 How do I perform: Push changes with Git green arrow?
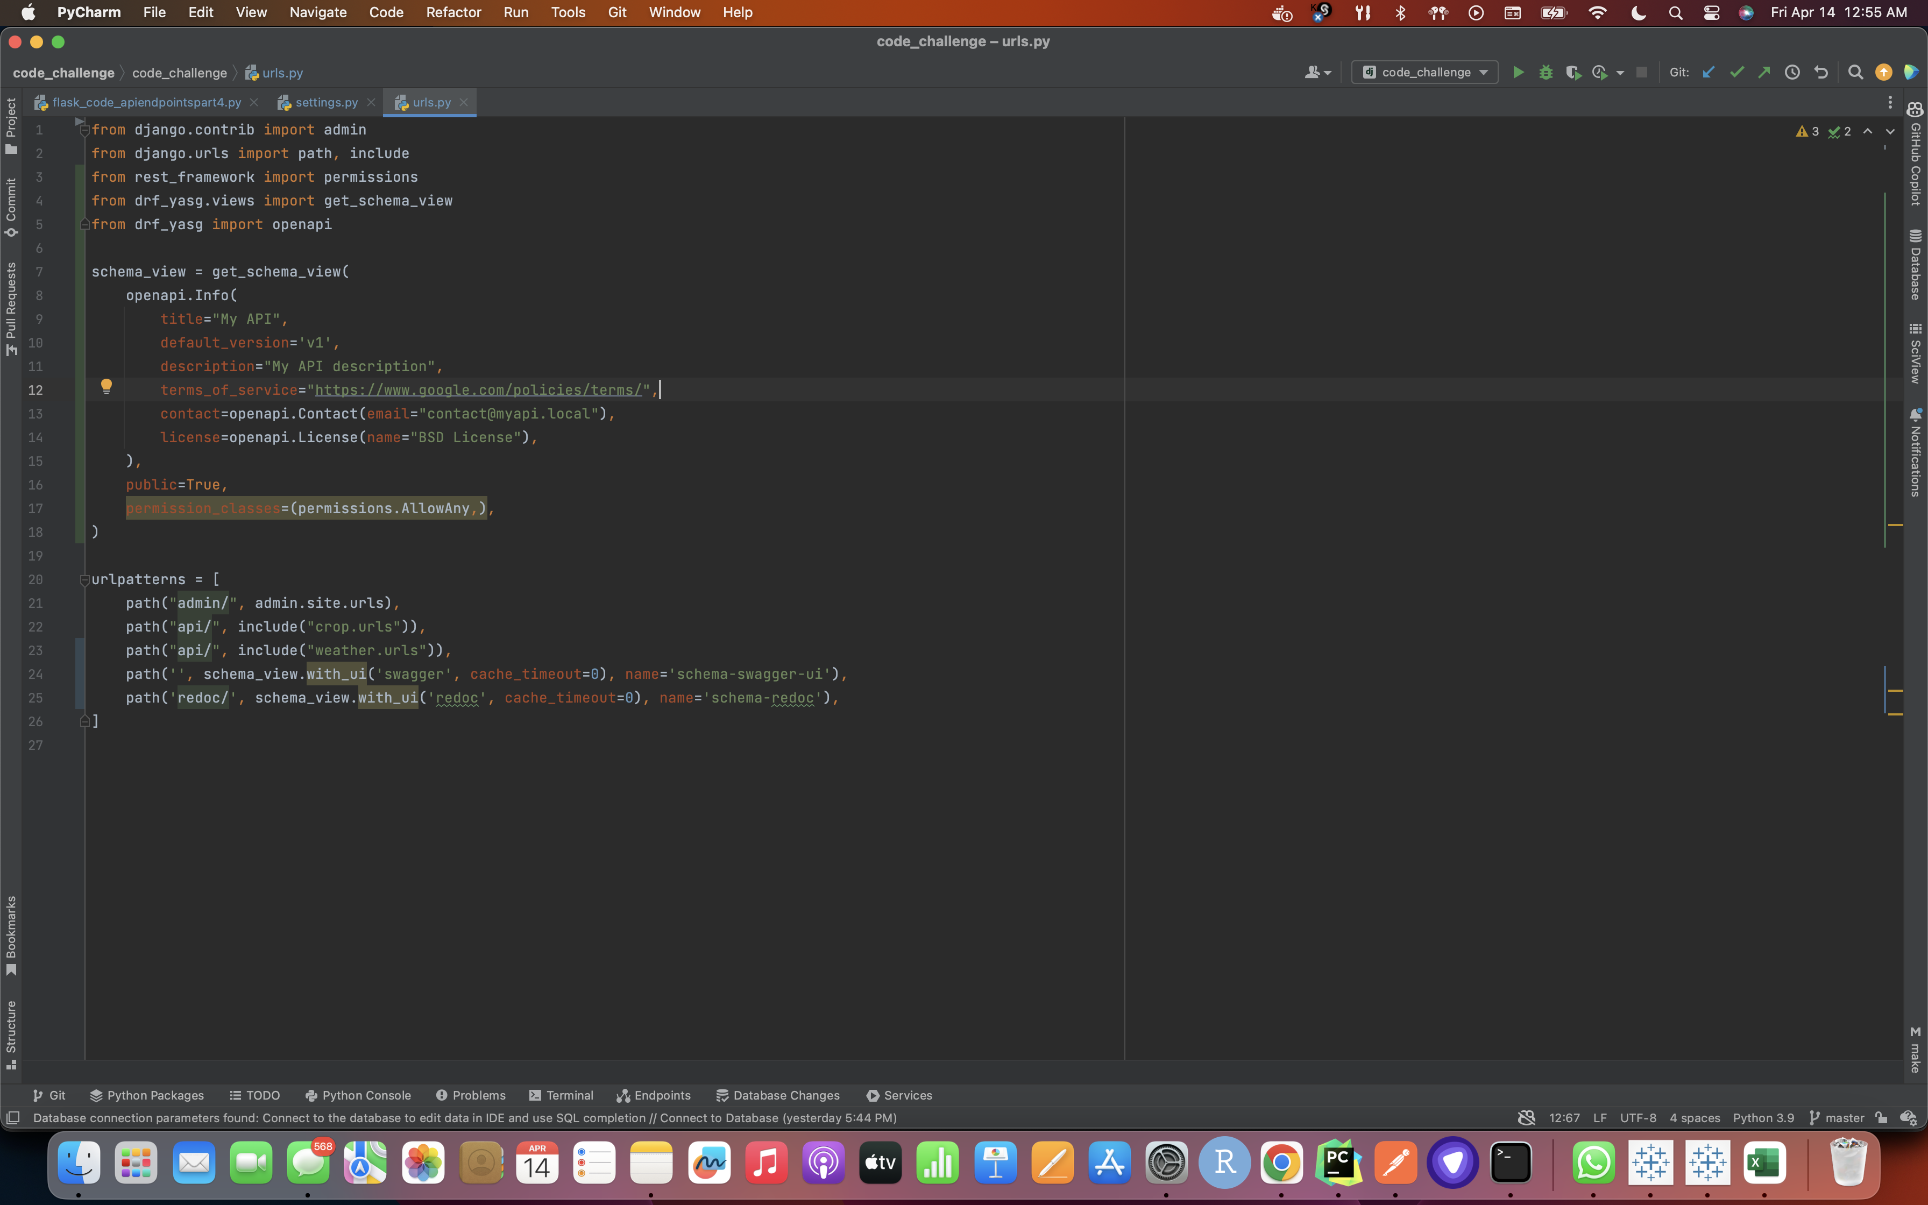click(1764, 73)
